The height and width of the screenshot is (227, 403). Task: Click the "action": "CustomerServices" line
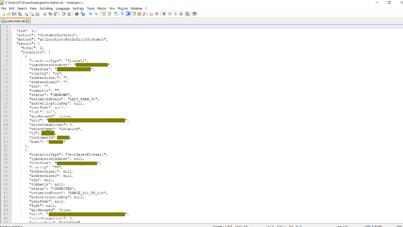pos(47,35)
